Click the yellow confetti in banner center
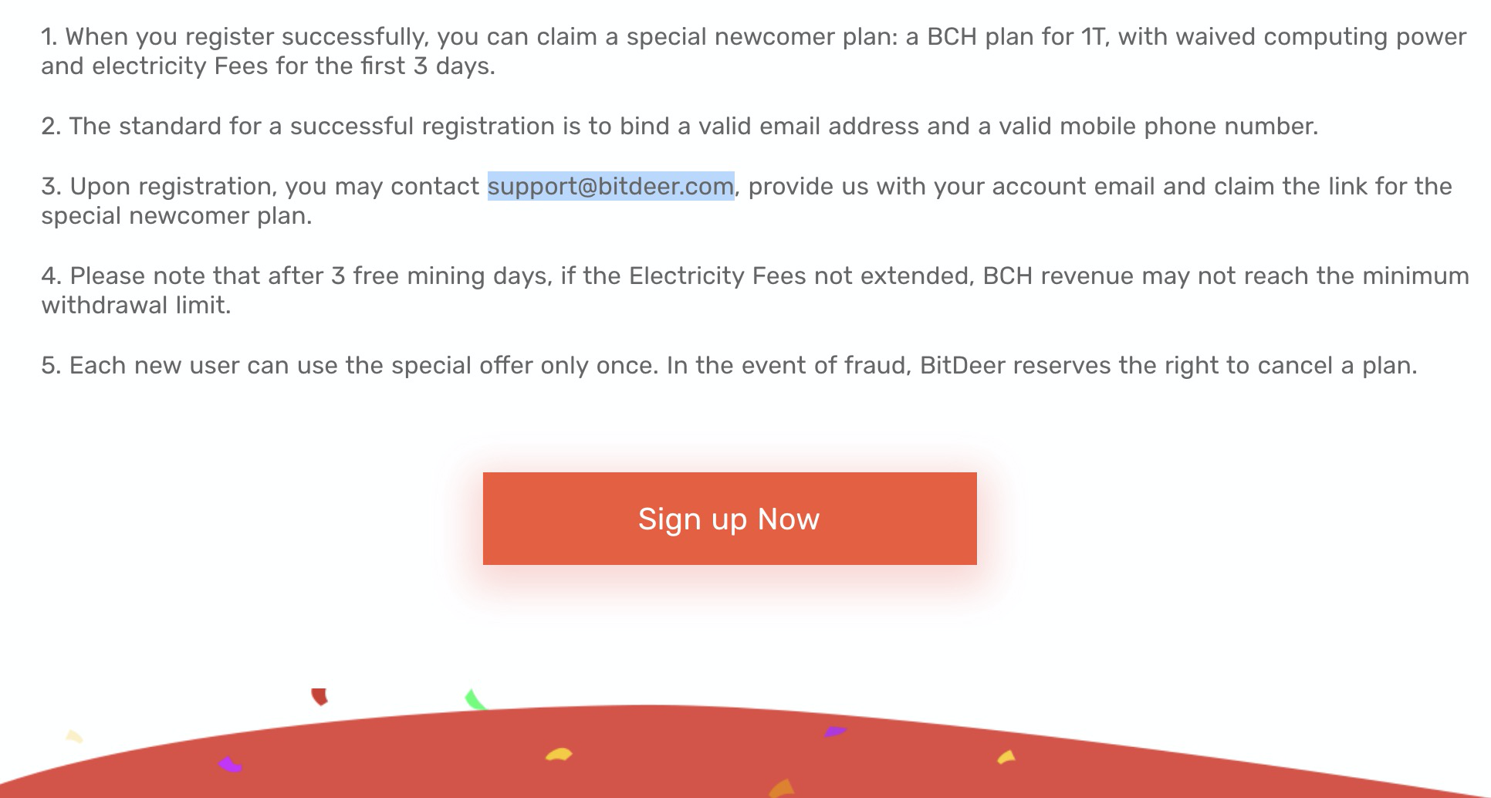This screenshot has height=798, width=1491. coord(559,754)
